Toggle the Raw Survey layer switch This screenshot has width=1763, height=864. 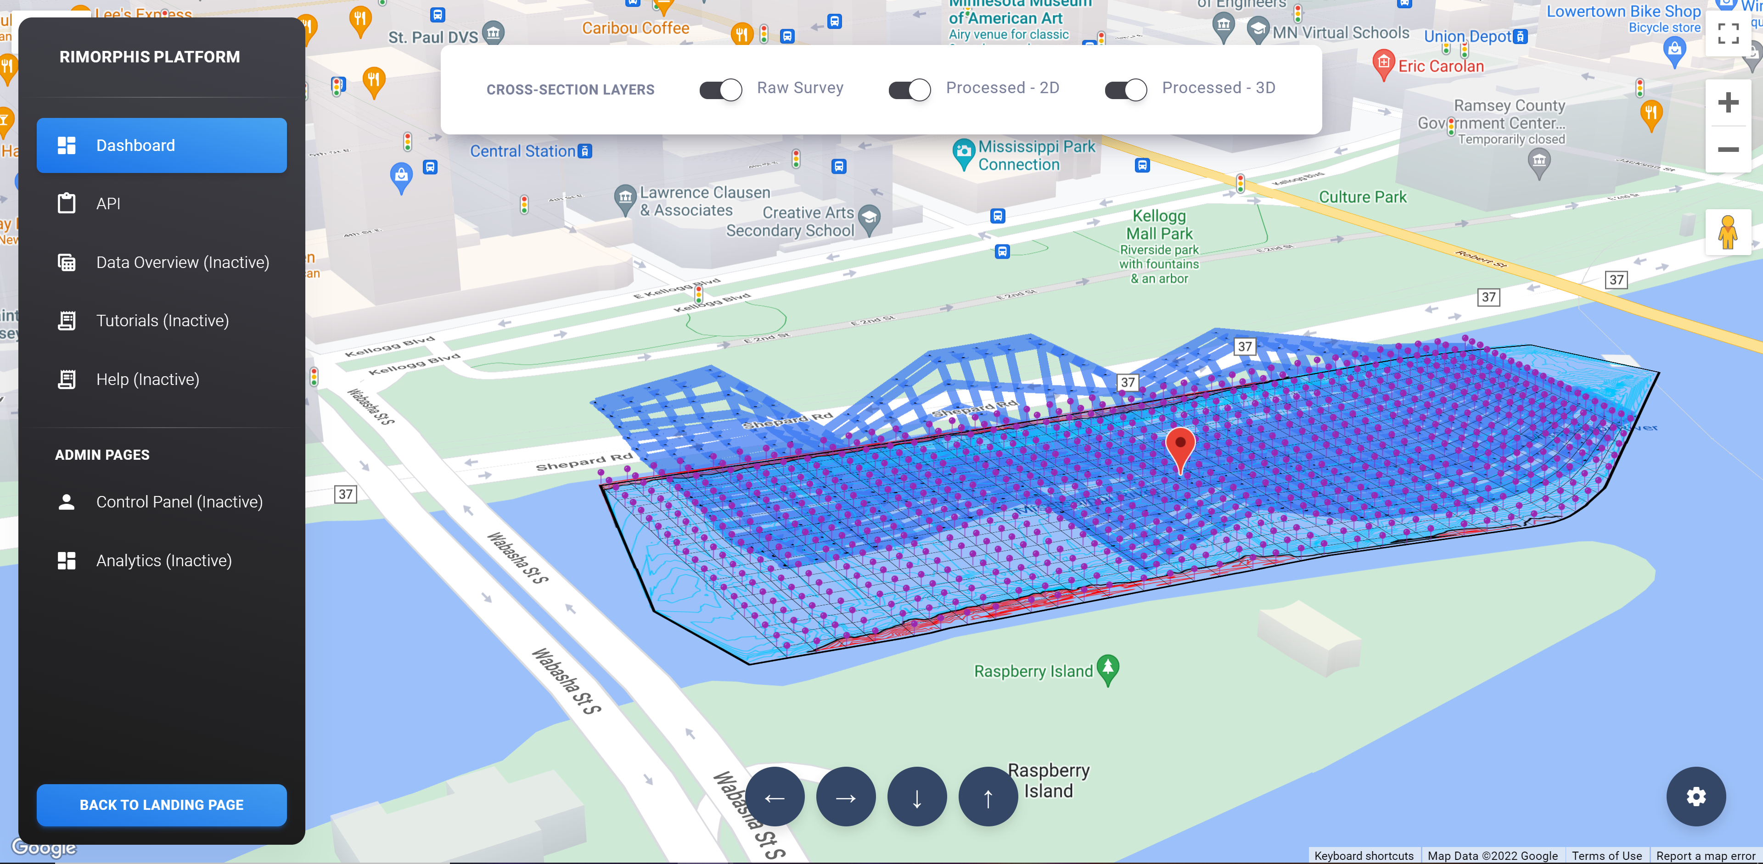pos(720,89)
